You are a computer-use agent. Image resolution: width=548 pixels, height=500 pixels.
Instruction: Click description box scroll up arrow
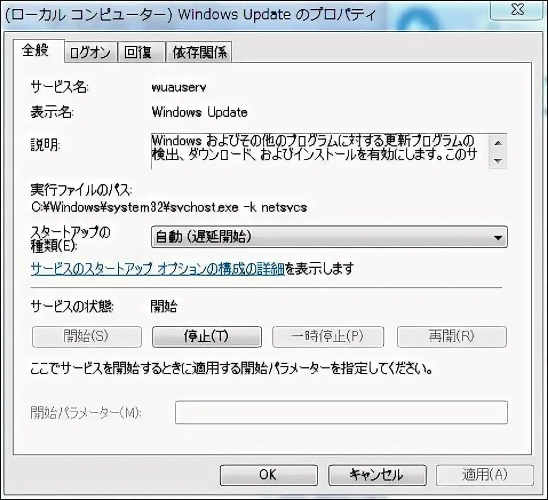tap(498, 142)
